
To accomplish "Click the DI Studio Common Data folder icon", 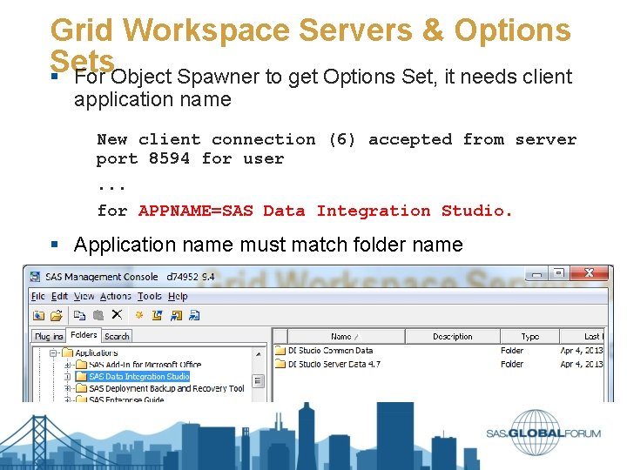I will [280, 351].
